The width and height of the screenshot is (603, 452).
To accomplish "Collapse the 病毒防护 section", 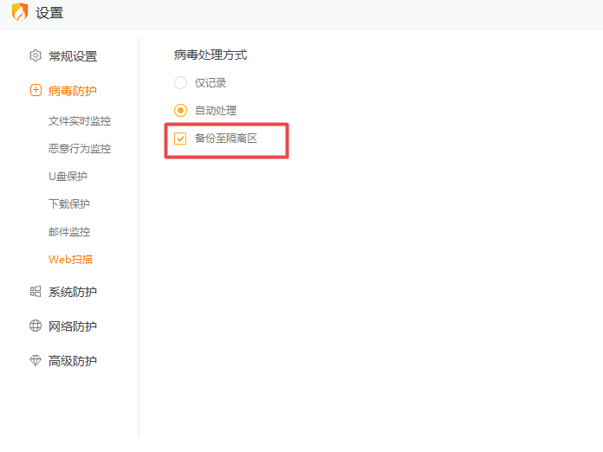I will pyautogui.click(x=72, y=91).
